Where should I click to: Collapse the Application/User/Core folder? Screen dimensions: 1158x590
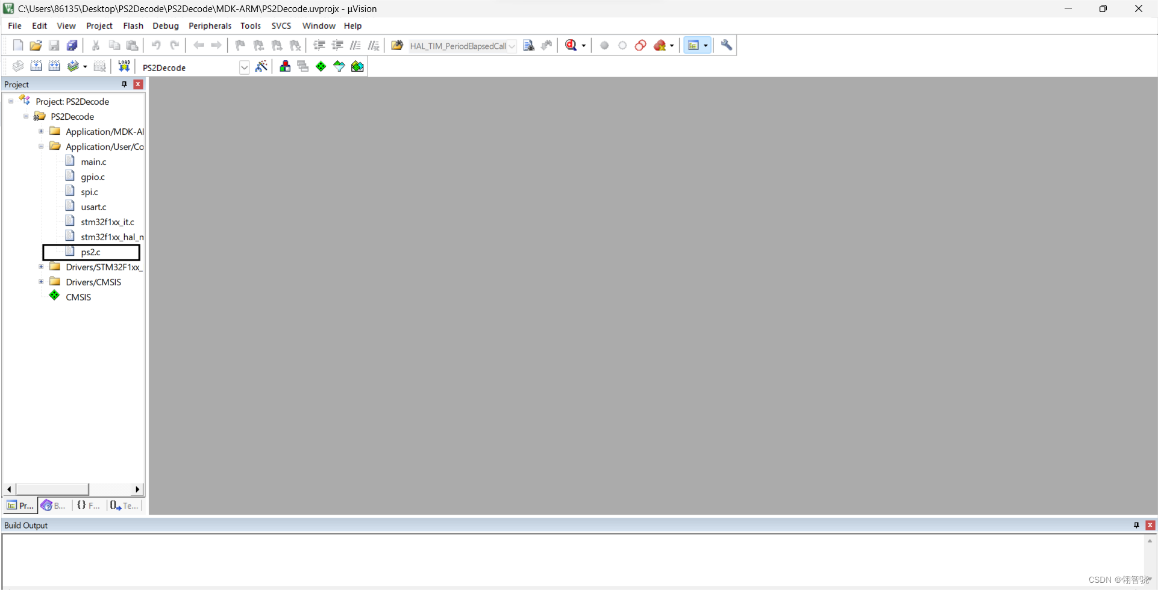coord(41,146)
